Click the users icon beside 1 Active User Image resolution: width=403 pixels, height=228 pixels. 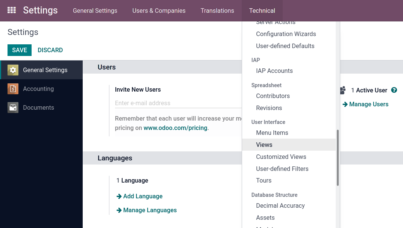click(x=342, y=90)
